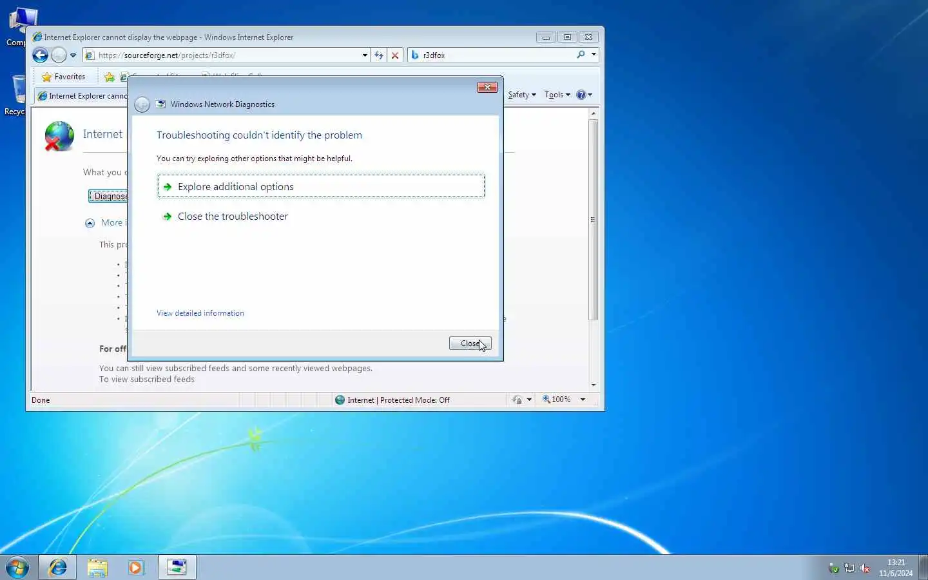Click the sourceforge.net address bar
This screenshot has width=928, height=580.
click(227, 55)
